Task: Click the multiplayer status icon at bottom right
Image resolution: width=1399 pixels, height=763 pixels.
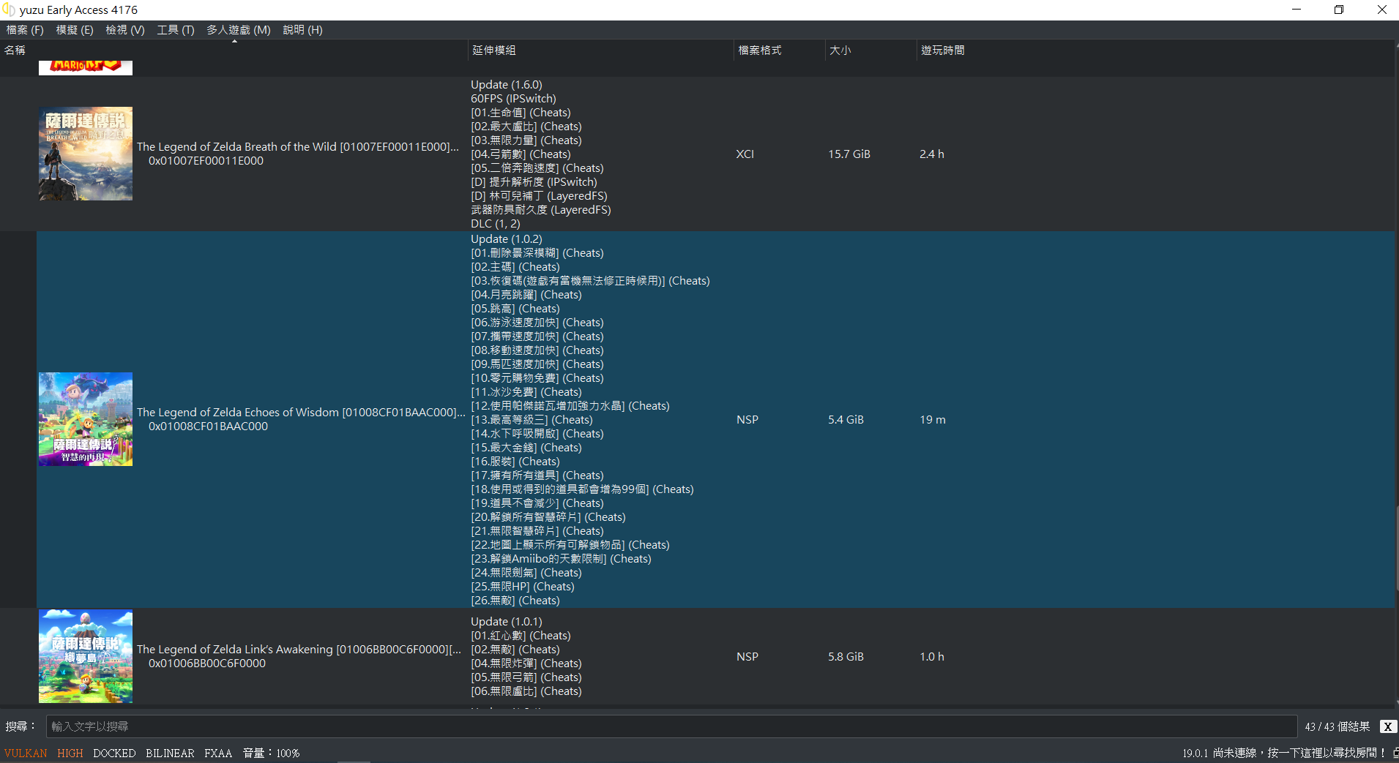Action: click(x=1395, y=753)
